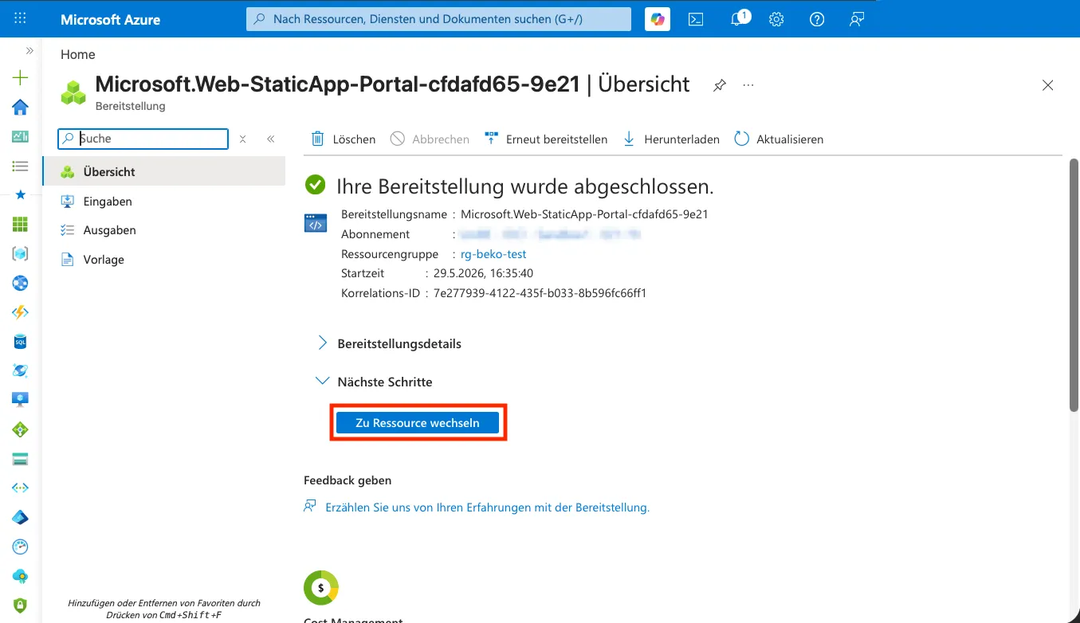
Task: Open the Cost Management icon
Action: (321, 588)
